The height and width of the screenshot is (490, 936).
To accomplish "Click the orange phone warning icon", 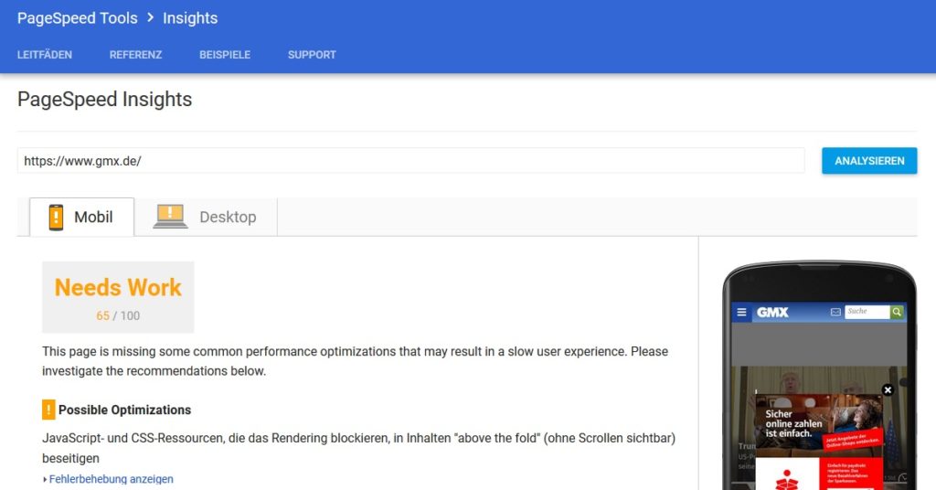I will pyautogui.click(x=56, y=218).
